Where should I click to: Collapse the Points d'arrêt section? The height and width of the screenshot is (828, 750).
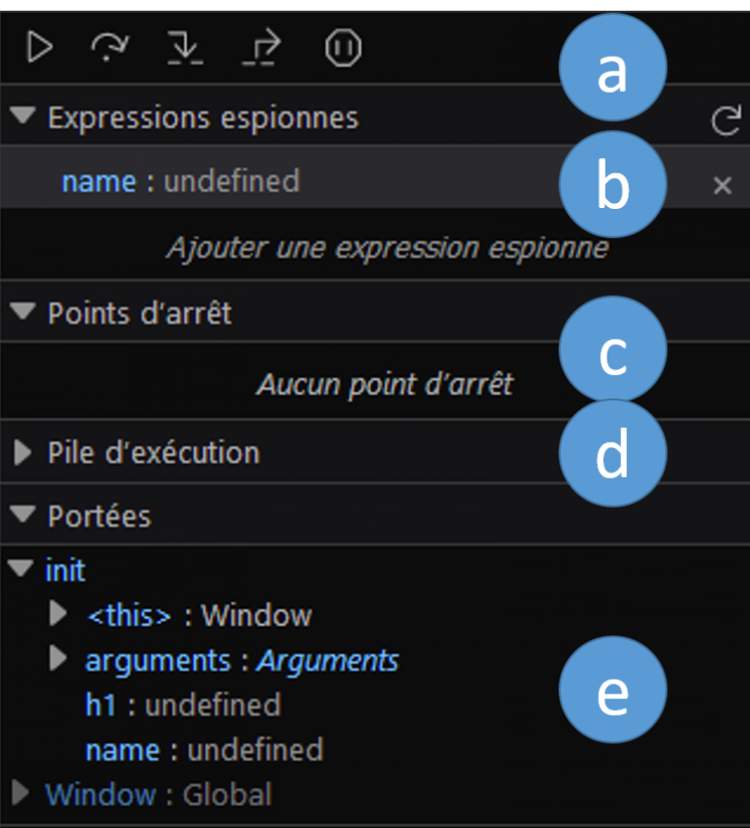pos(22,311)
